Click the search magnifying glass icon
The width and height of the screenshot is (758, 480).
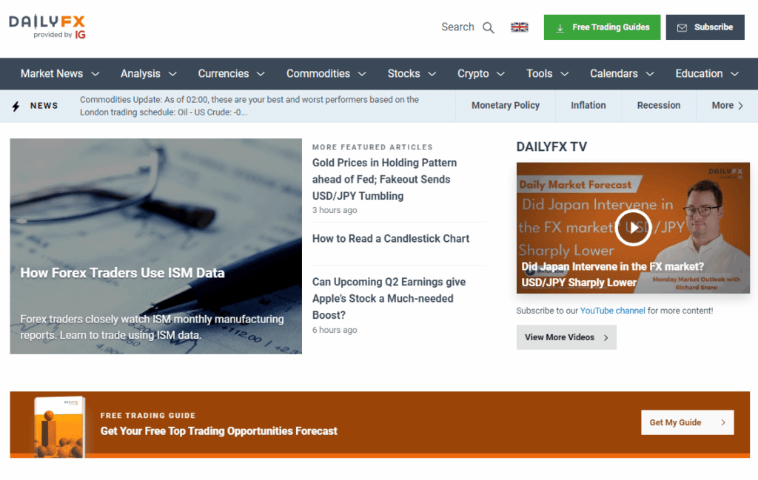pyautogui.click(x=489, y=27)
